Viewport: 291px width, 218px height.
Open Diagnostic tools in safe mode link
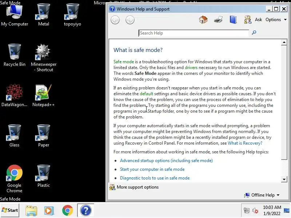click(x=155, y=178)
